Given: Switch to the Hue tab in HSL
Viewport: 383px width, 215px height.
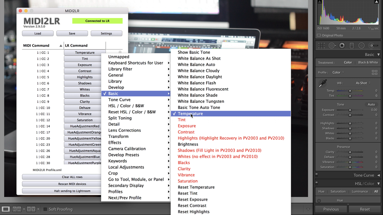Looking at the screenshot, I should 321,191.
